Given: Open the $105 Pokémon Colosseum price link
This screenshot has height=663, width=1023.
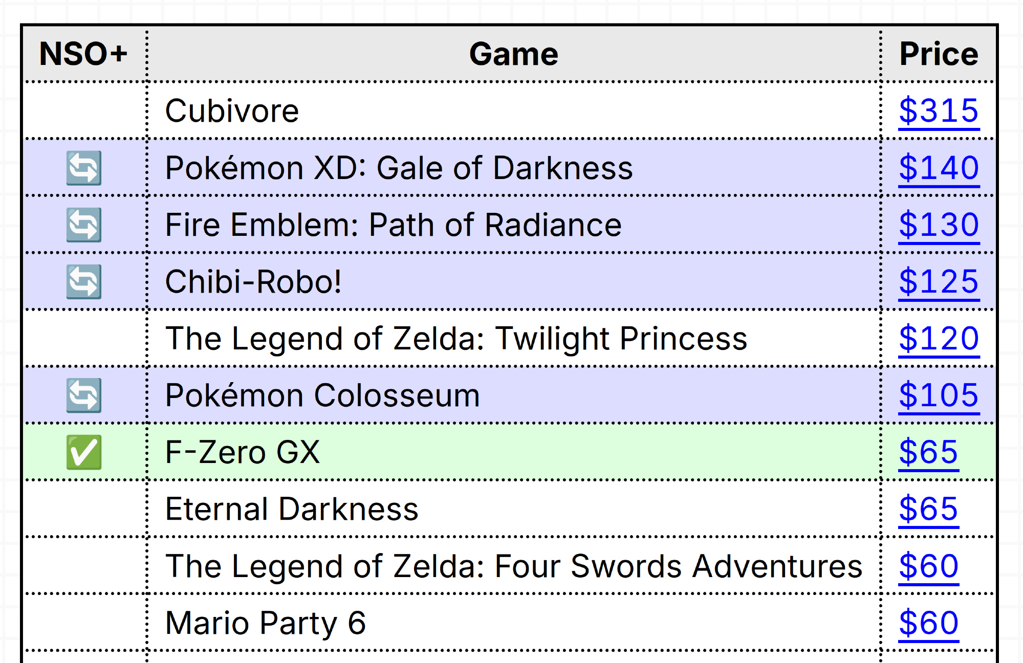Looking at the screenshot, I should tap(939, 395).
